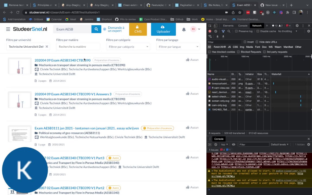Switch to the Console tab in DevTools

pyautogui.click(x=243, y=26)
